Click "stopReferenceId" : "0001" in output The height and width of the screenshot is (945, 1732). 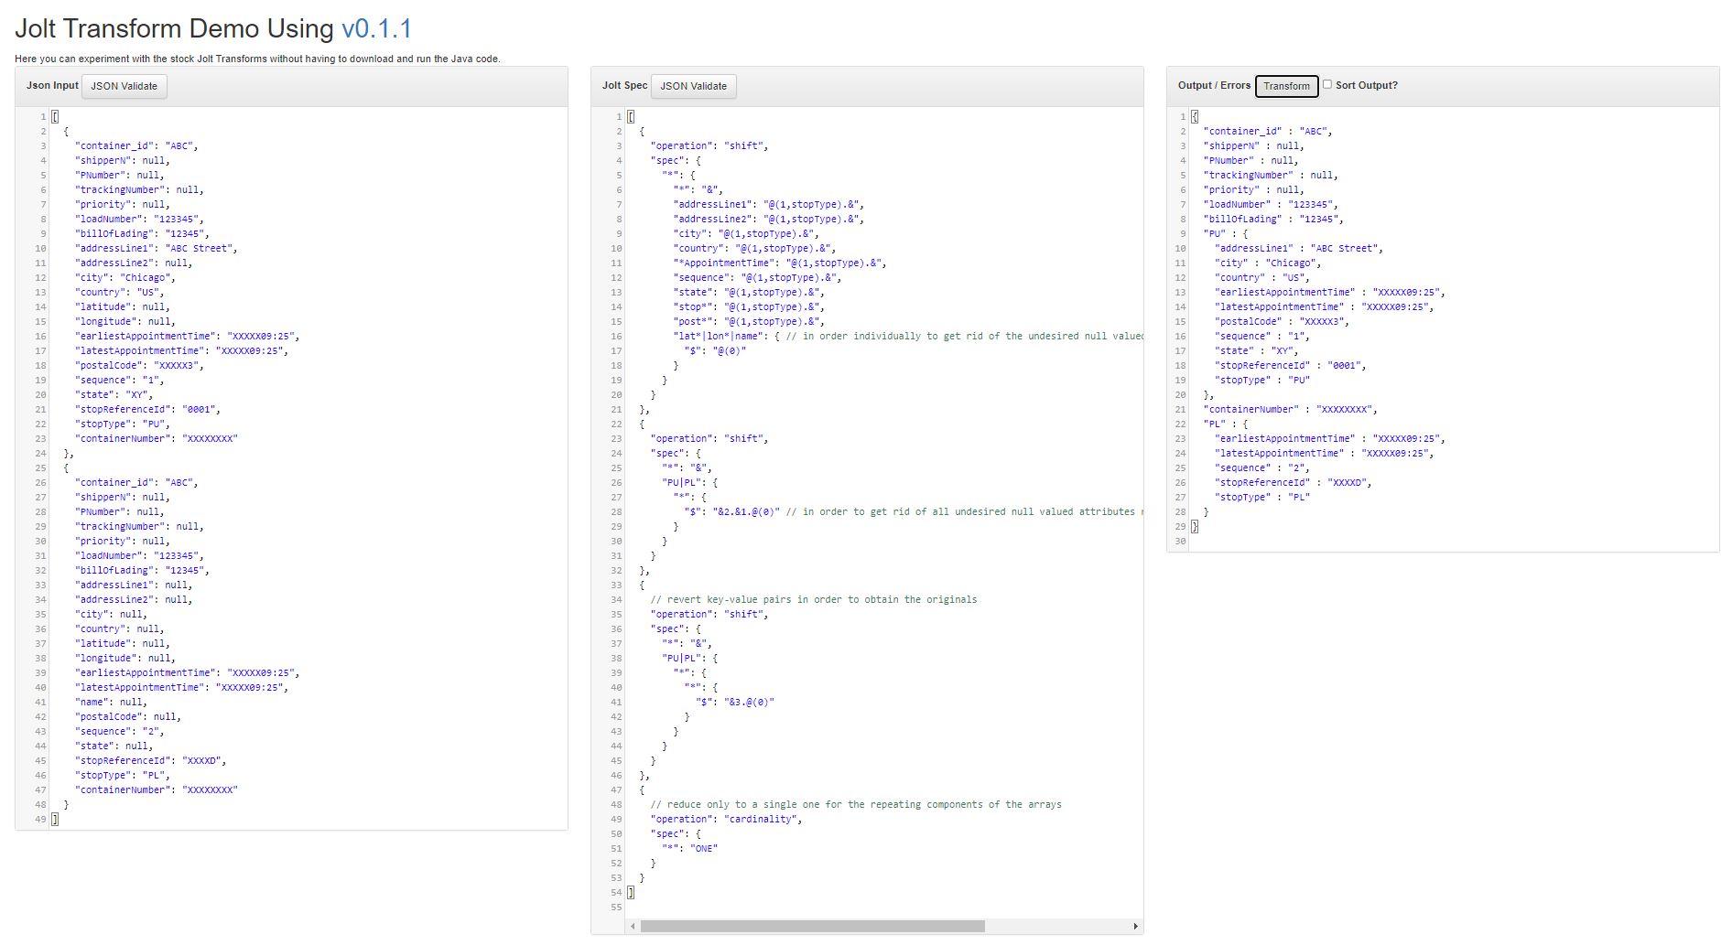coord(1291,365)
